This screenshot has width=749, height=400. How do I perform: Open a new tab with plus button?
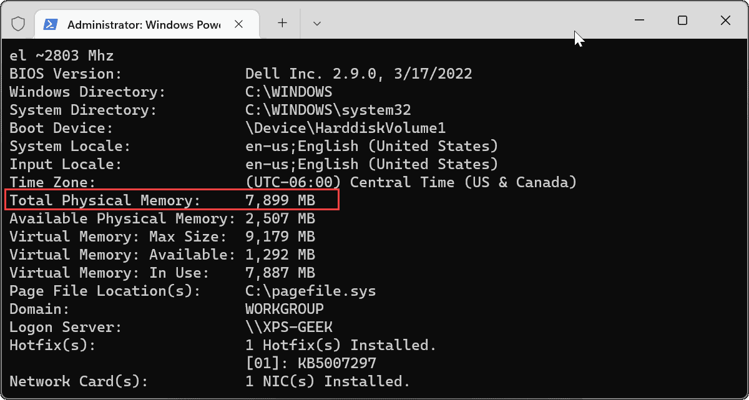(282, 23)
